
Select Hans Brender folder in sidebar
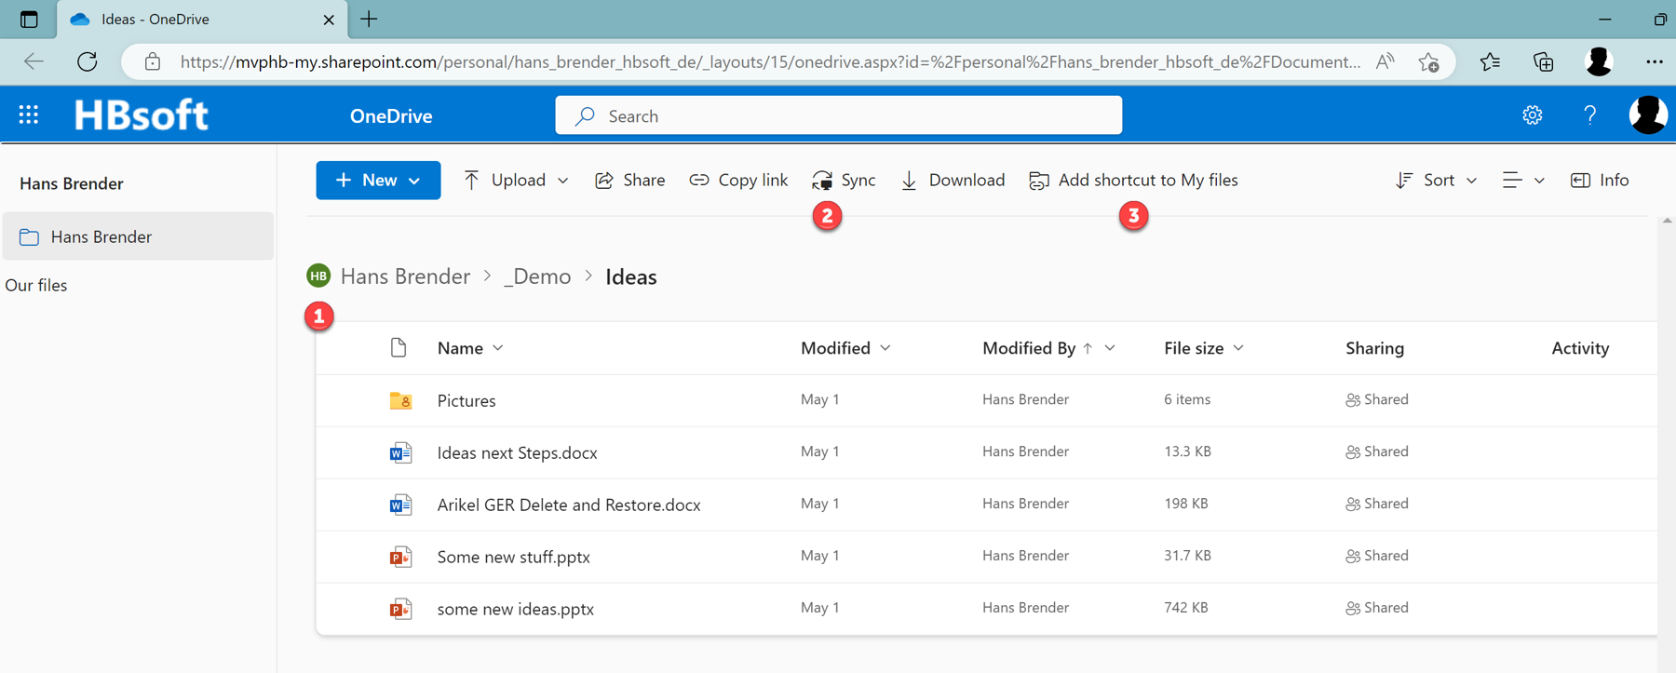101,236
